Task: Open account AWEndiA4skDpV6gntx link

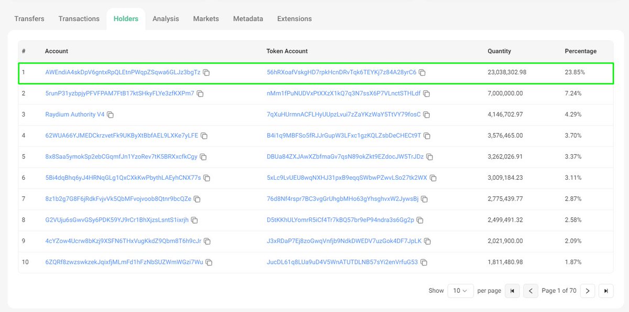Action: [123, 72]
